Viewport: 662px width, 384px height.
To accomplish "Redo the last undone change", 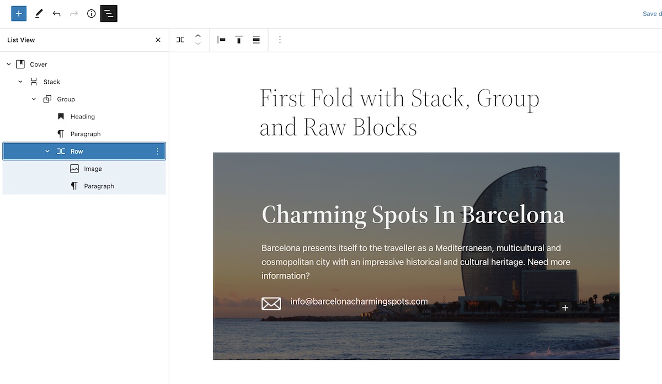I will click(x=74, y=14).
